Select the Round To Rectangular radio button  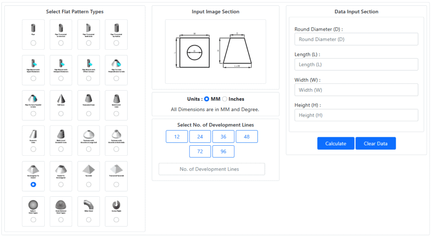[x=61, y=184]
